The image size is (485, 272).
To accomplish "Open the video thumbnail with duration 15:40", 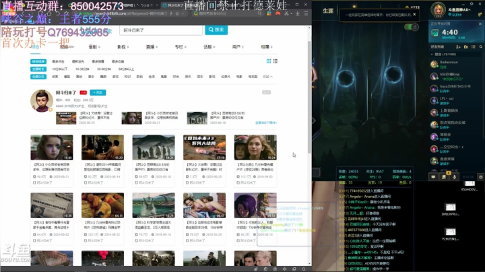I will tap(52, 147).
